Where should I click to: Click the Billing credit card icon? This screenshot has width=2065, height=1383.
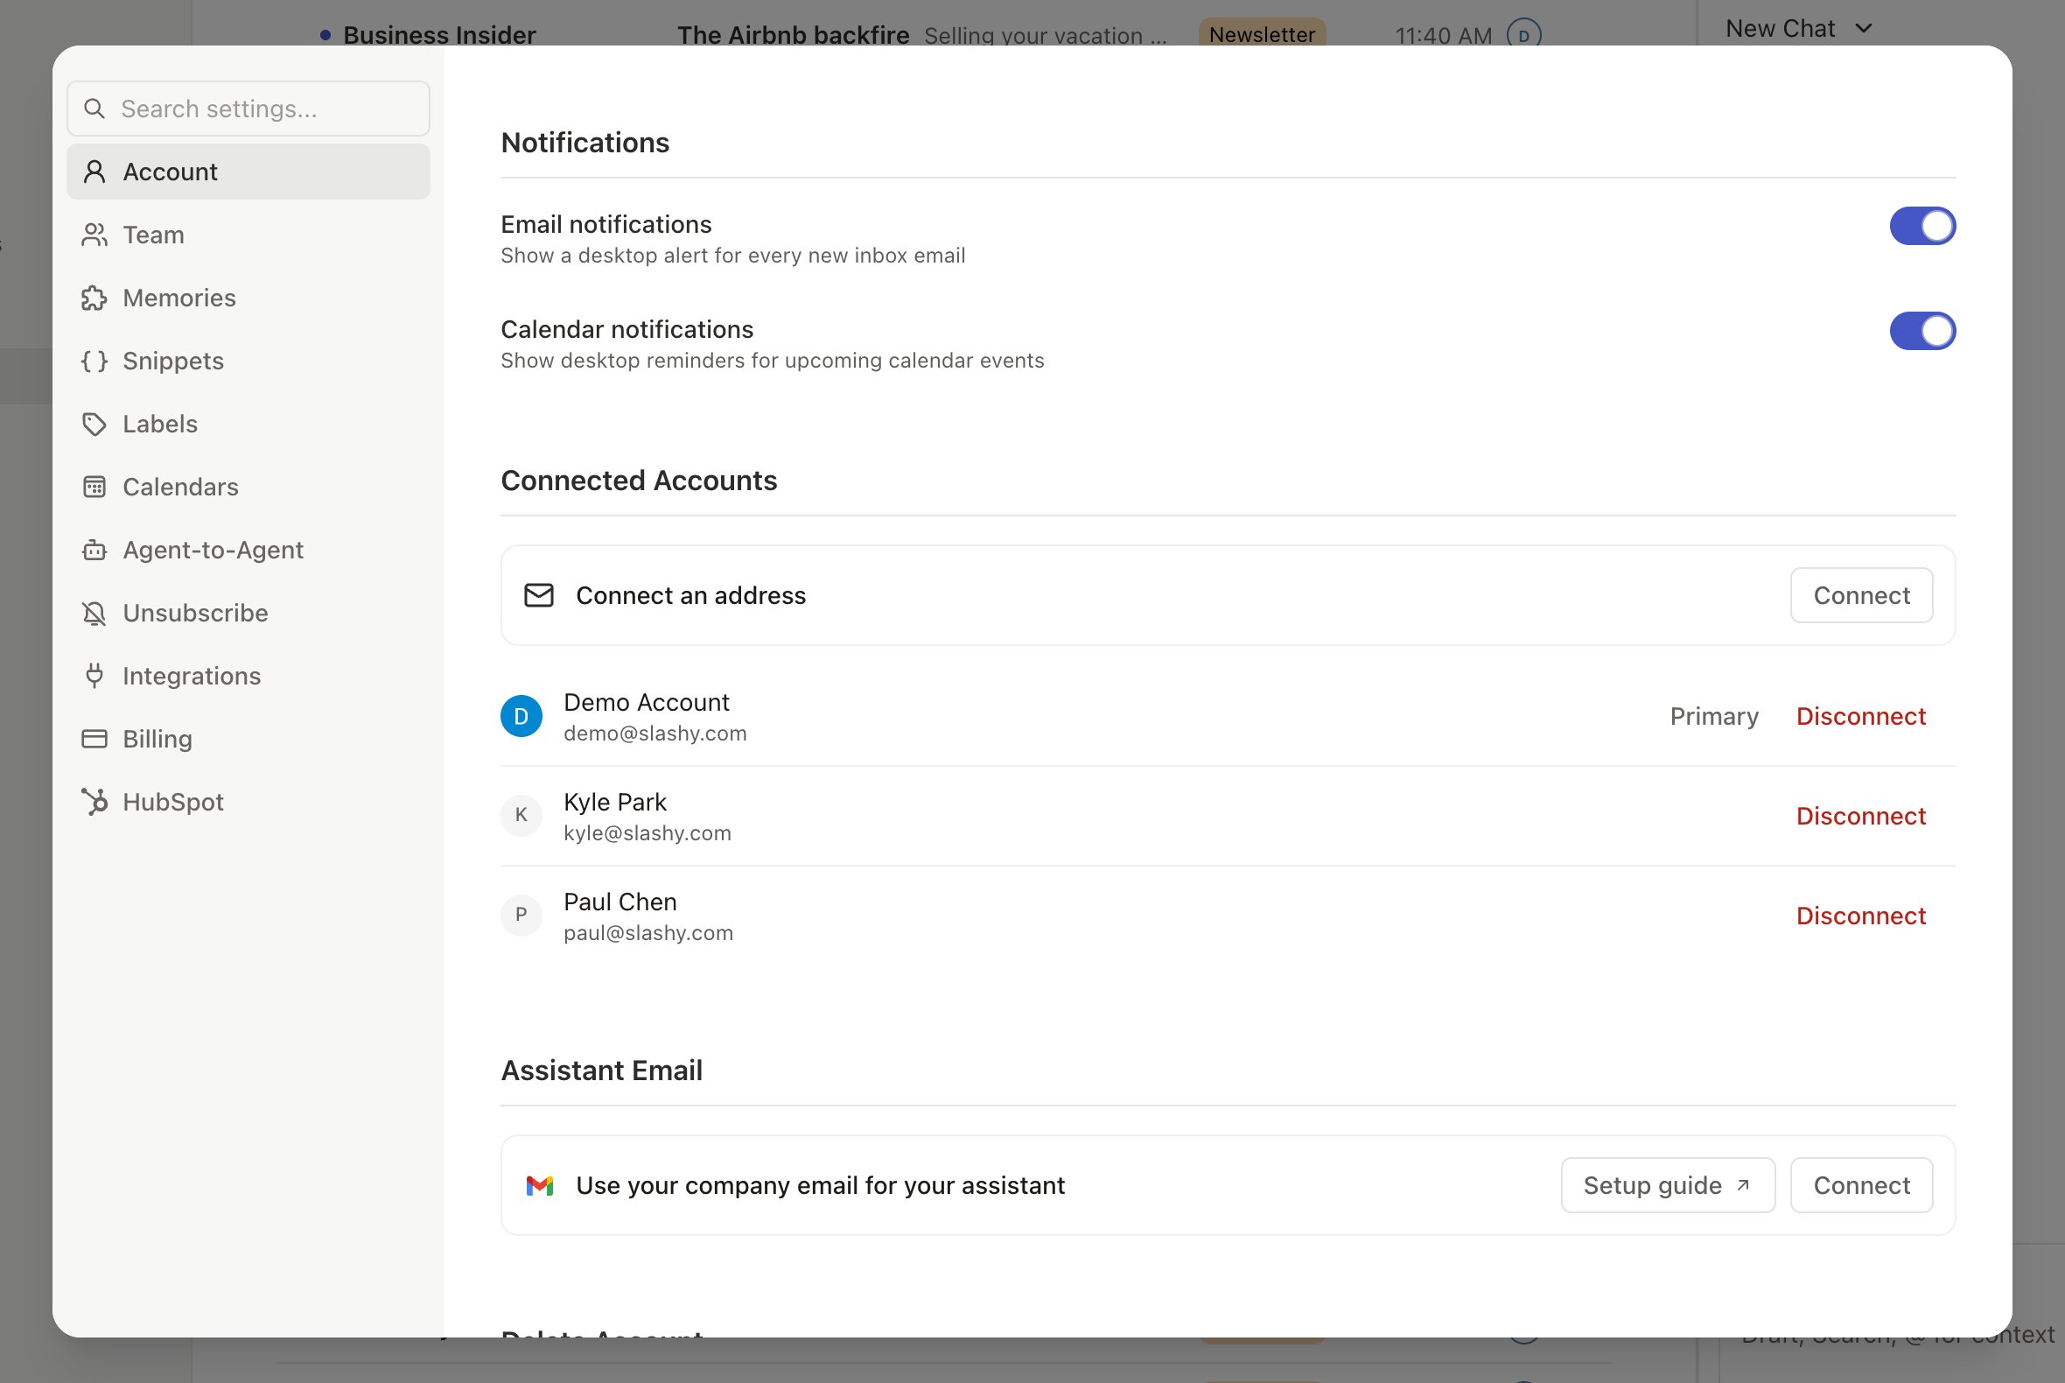pos(94,739)
